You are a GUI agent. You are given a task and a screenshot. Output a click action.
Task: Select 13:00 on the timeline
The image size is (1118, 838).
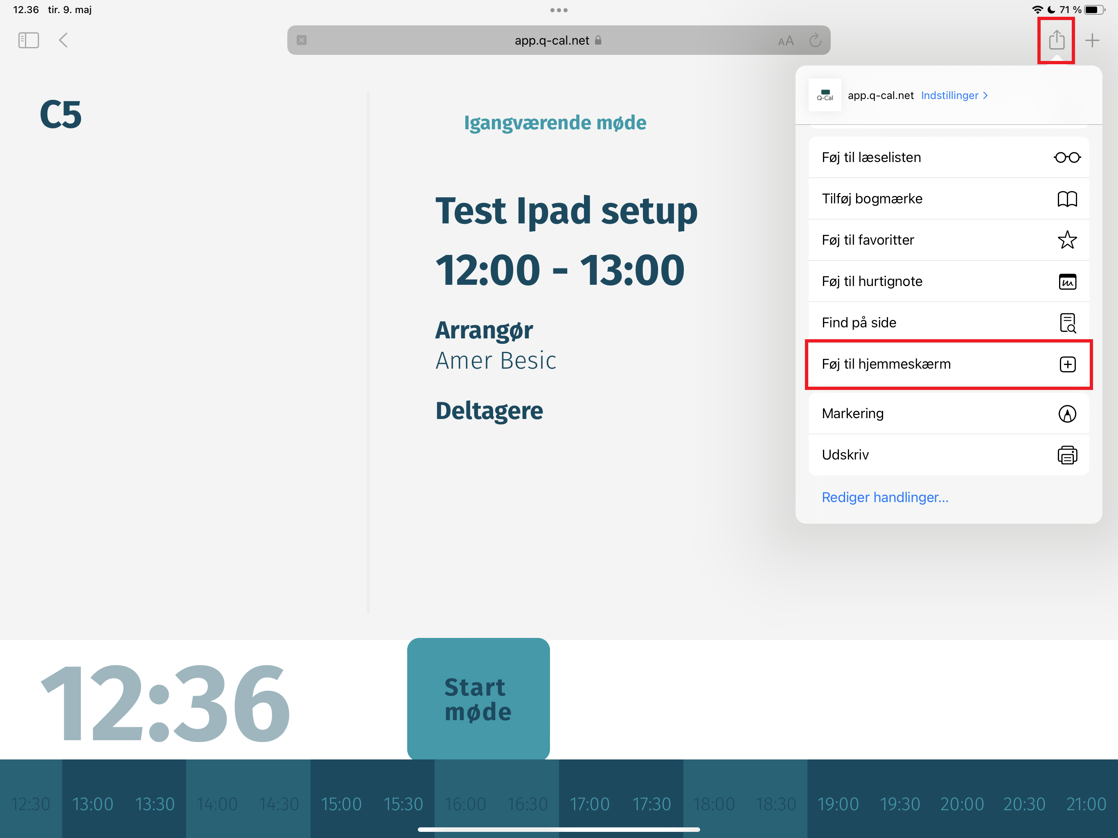[92, 804]
